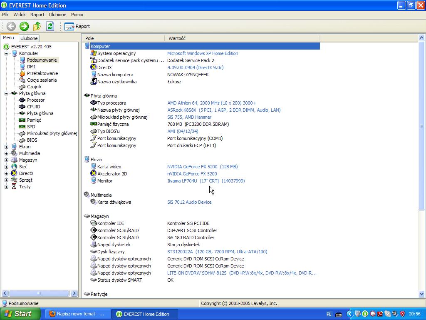The height and width of the screenshot is (320, 426).
Task: Collapse the Płyta główna tree branch
Action: [x=6, y=93]
